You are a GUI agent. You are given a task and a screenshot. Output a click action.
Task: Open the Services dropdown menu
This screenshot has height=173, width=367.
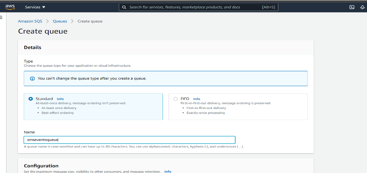point(35,7)
